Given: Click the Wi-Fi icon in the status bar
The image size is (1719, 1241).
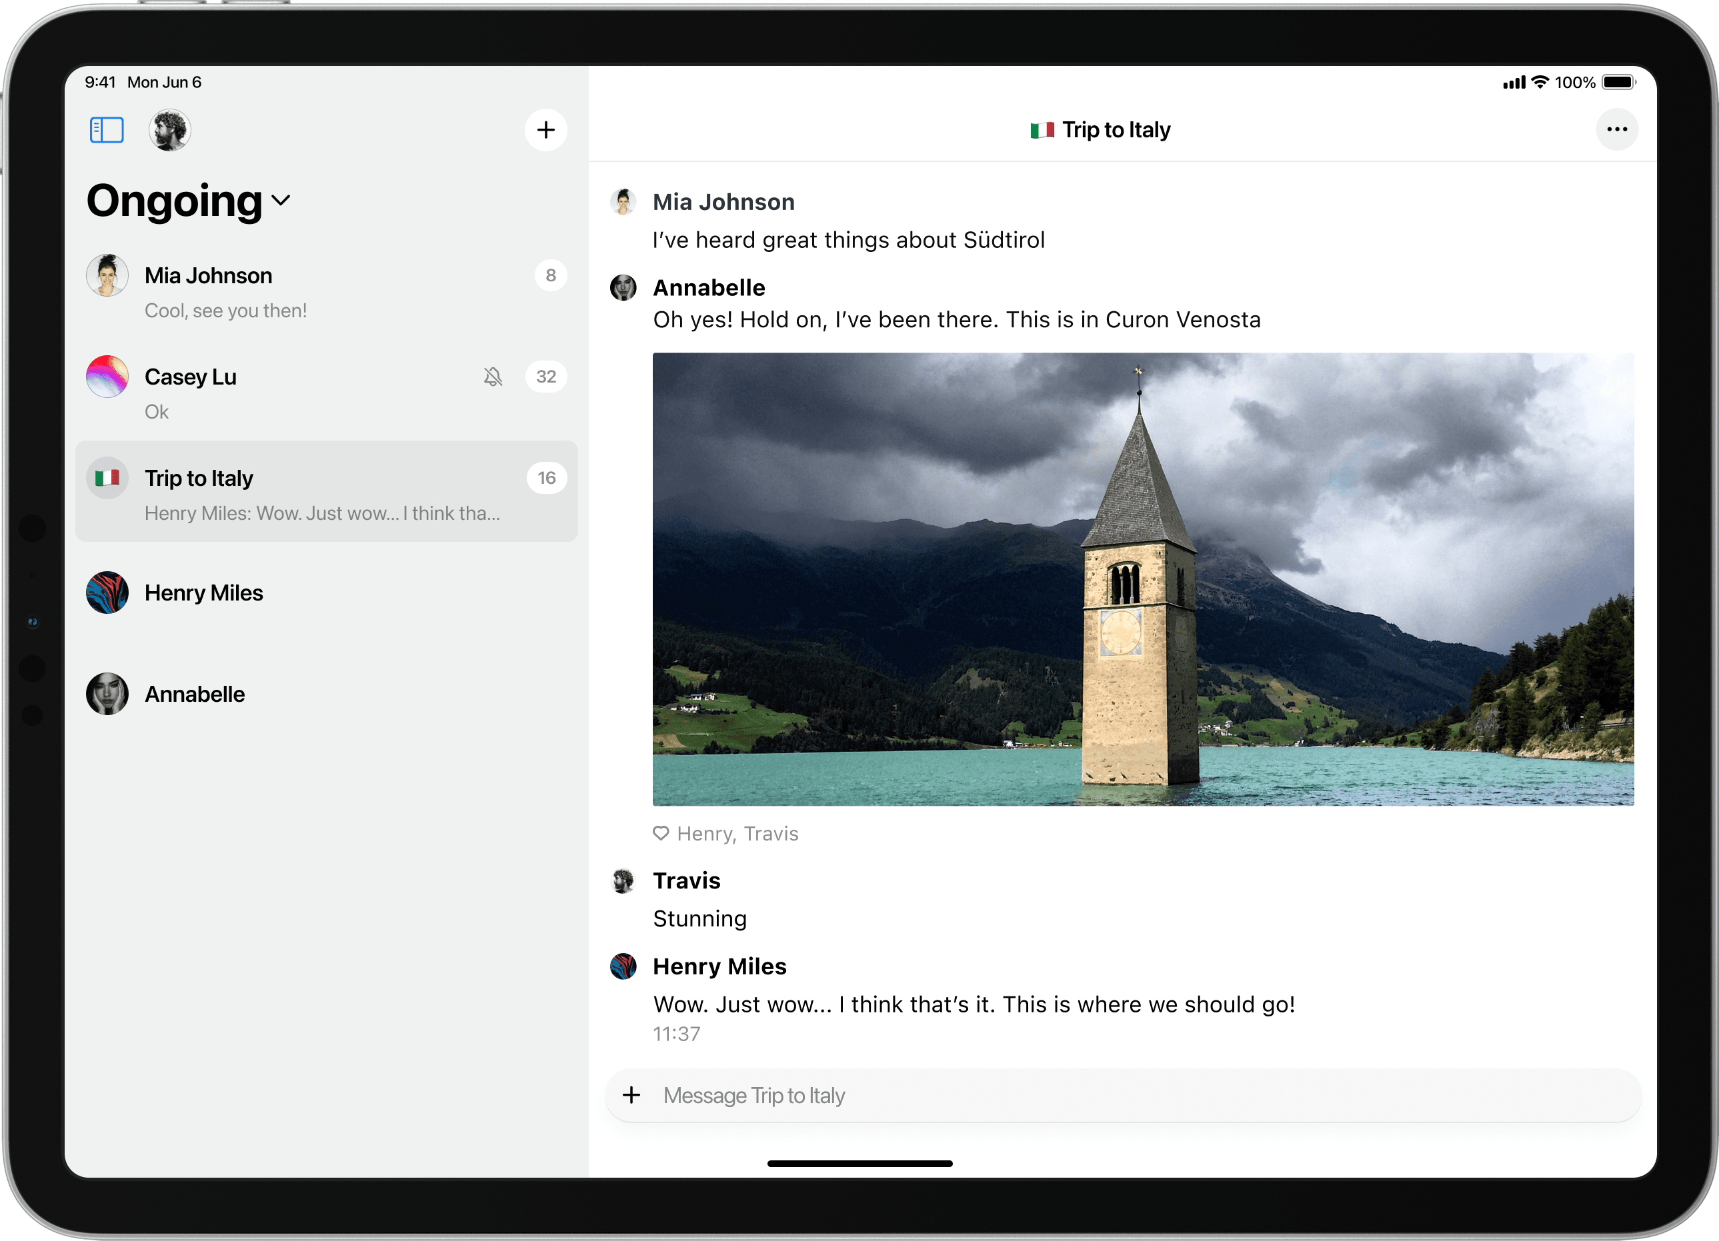Looking at the screenshot, I should (1540, 82).
